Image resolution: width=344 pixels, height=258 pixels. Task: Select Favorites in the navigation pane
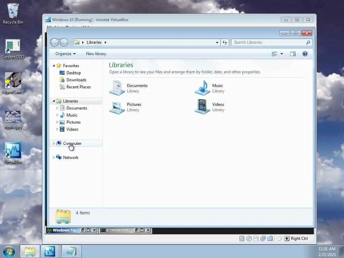point(71,66)
